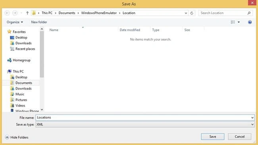Viewport: 258px width, 145px height.
Task: Click the folder icon in address bar
Action: pos(34,13)
